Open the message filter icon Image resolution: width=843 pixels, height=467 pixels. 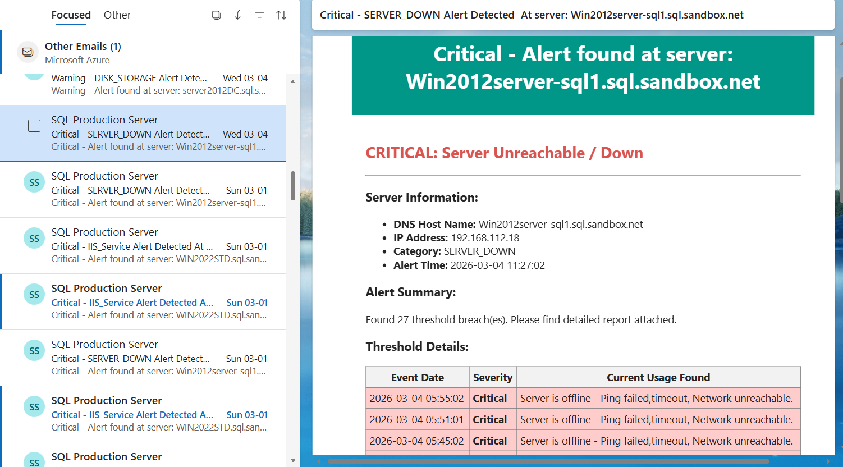259,15
